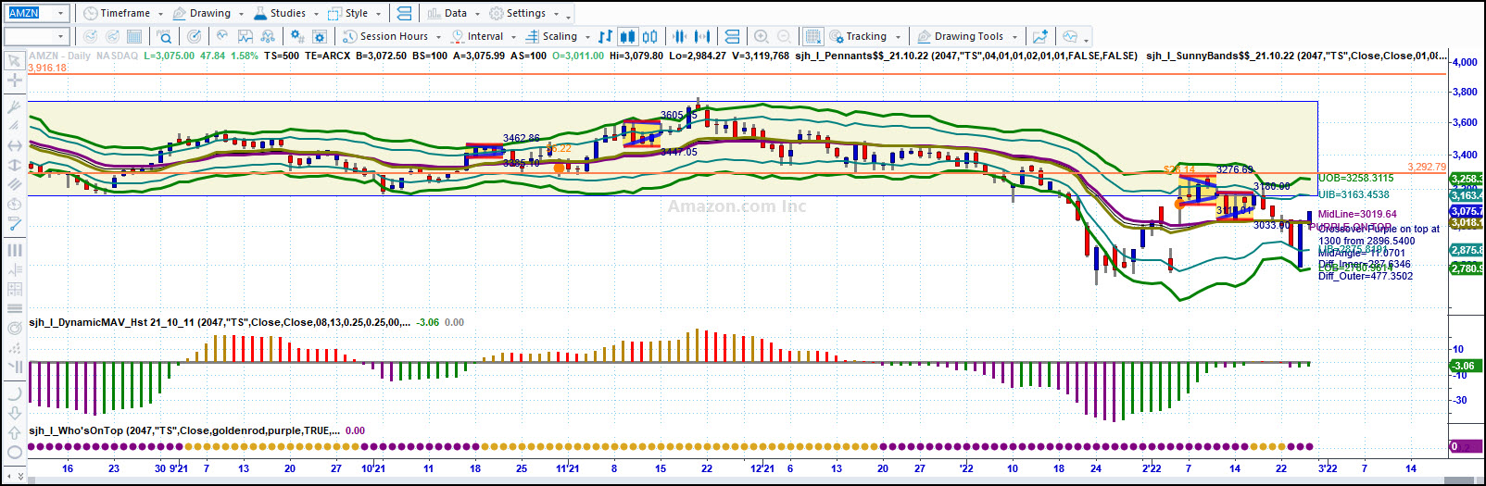The width and height of the screenshot is (1486, 486).
Task: Click the strategy nodes icon
Action: point(268,36)
